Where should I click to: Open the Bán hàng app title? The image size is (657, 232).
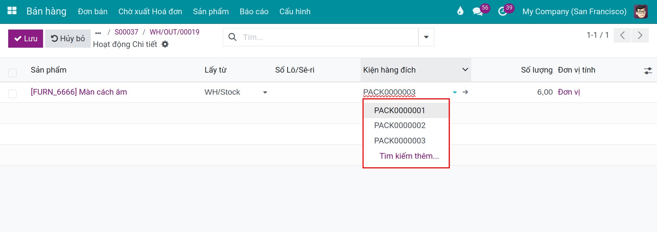coord(46,11)
